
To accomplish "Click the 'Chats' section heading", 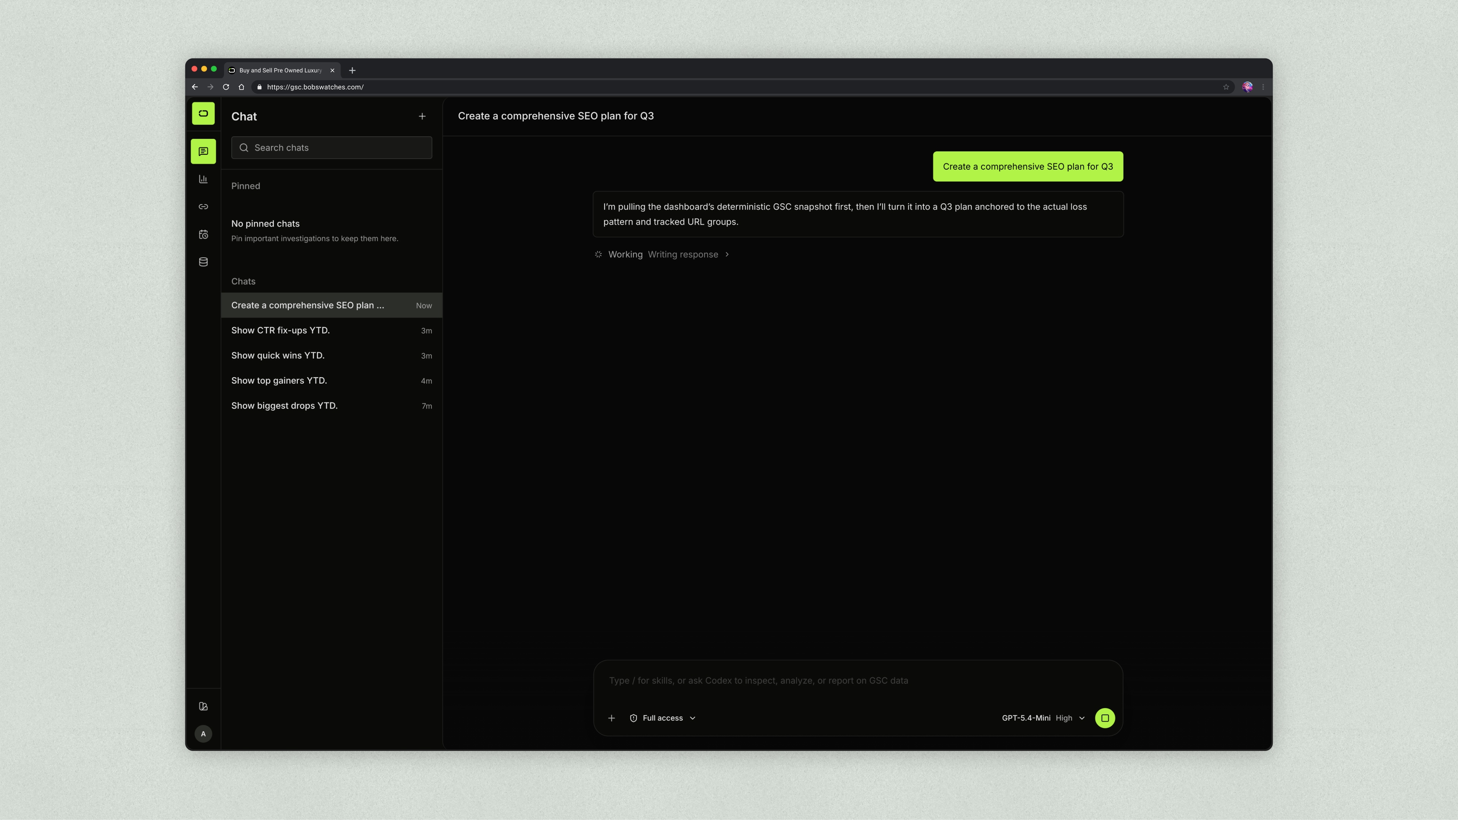I will tap(243, 282).
